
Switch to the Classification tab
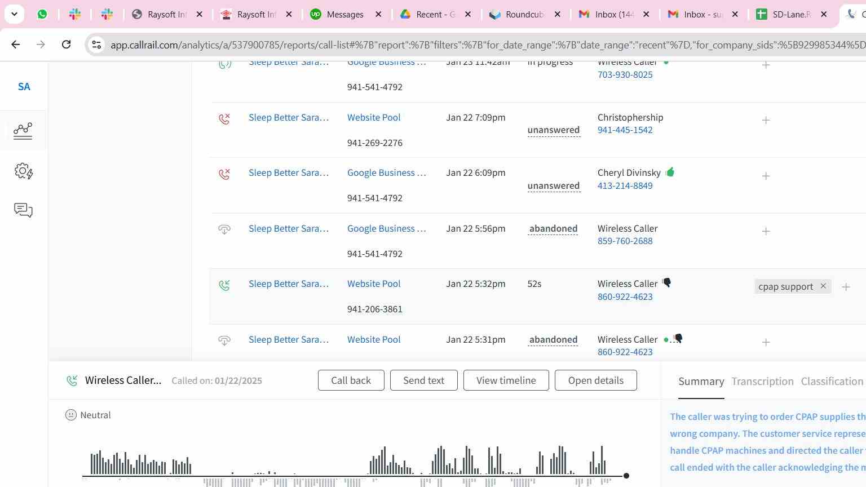pyautogui.click(x=832, y=382)
